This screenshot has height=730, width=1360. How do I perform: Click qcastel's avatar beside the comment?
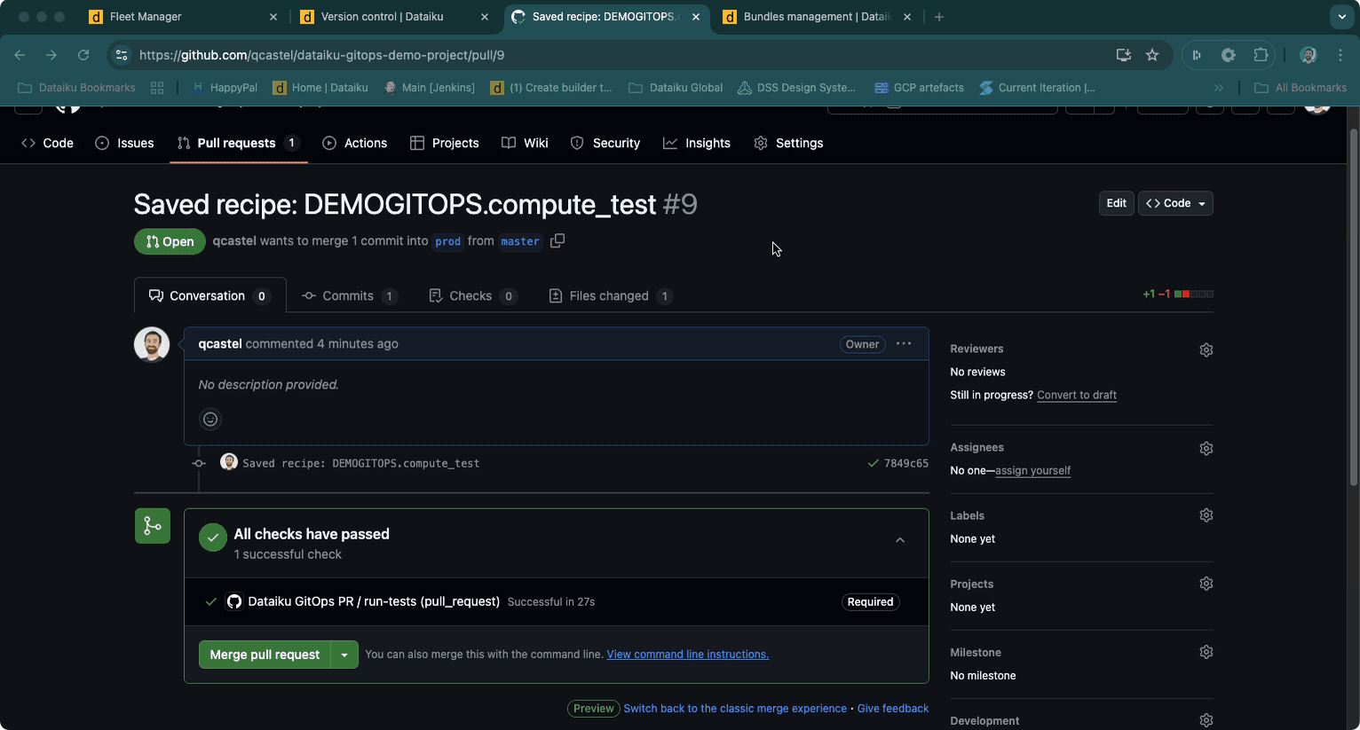[152, 344]
